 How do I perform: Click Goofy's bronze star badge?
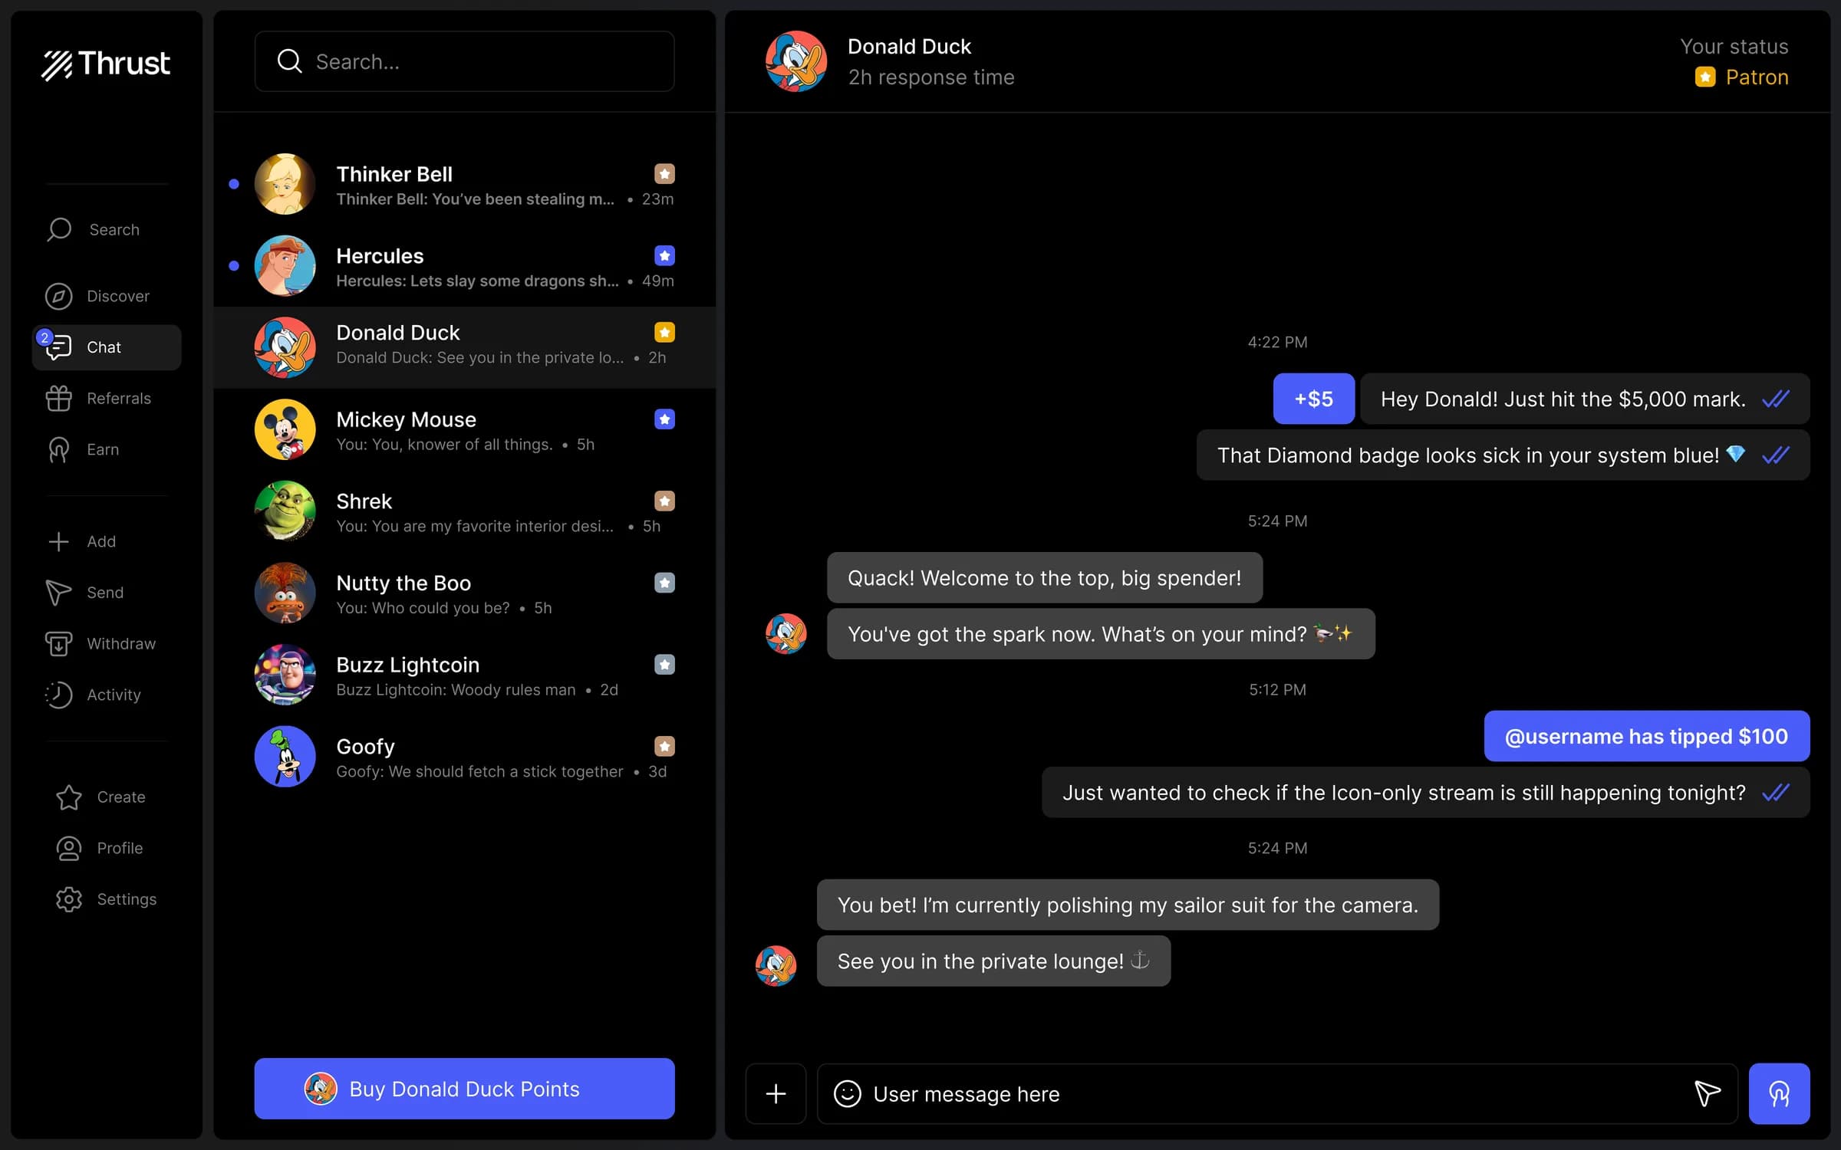pyautogui.click(x=664, y=746)
